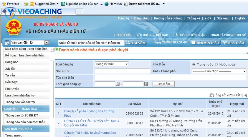Viewport: 248px width, 137px height.
Task: Open Thông báo từ Bộ KH-ĐT
Action: click(x=21, y=115)
